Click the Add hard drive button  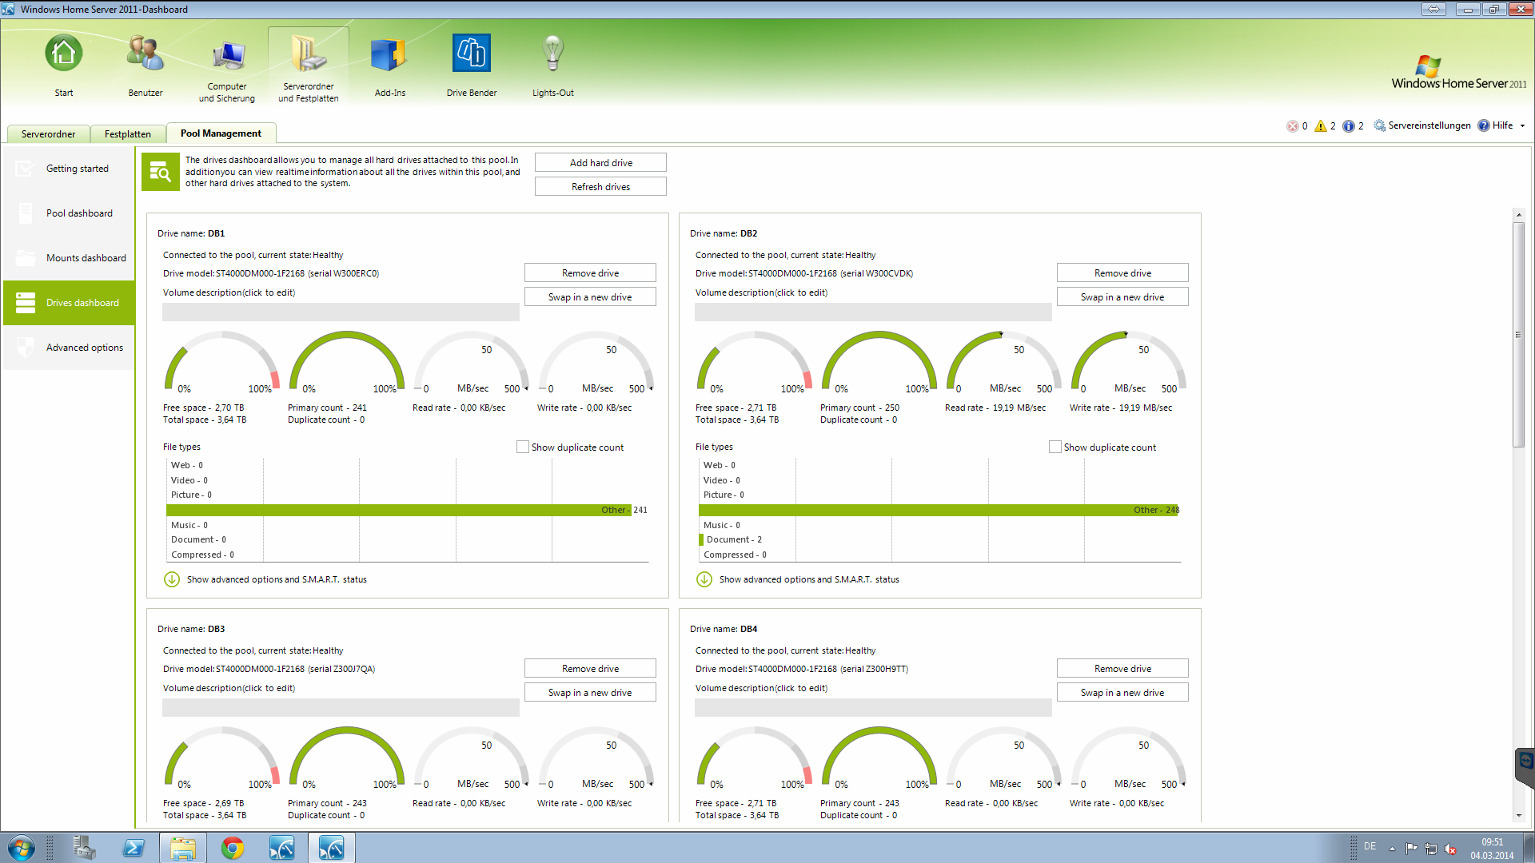pos(600,162)
